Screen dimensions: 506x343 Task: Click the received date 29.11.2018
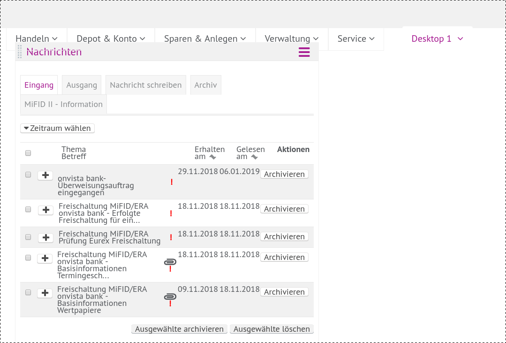198,172
